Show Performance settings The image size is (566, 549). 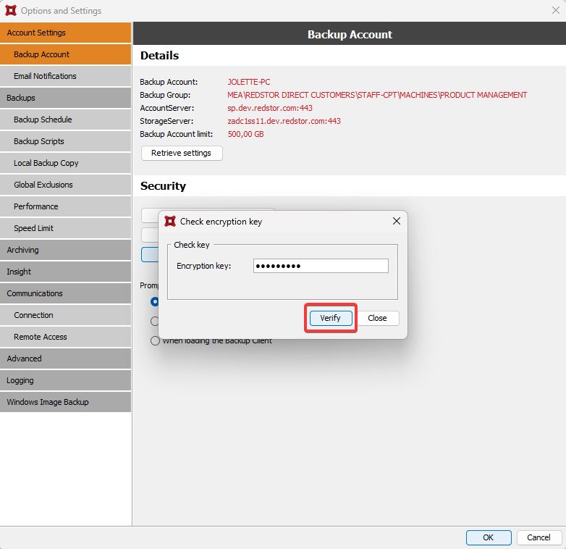point(65,206)
